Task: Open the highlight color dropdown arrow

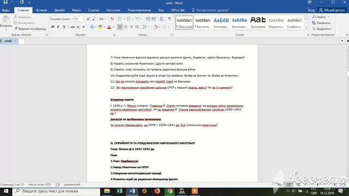Action: 104,27
